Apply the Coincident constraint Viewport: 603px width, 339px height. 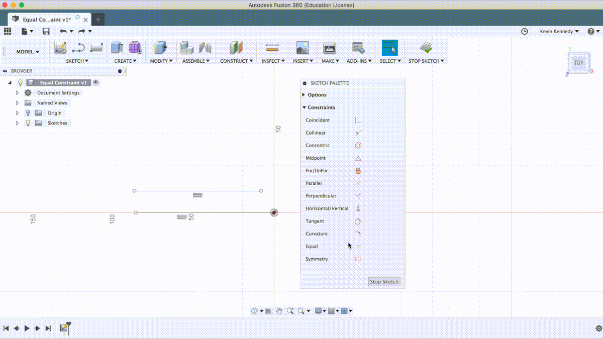tap(358, 121)
